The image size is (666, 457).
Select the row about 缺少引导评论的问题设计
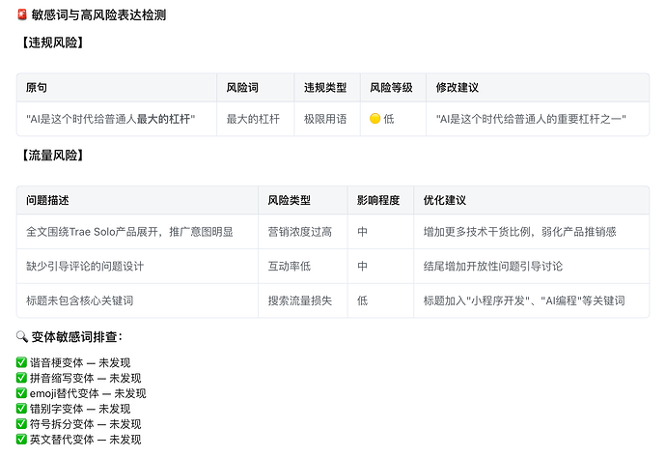[333, 266]
